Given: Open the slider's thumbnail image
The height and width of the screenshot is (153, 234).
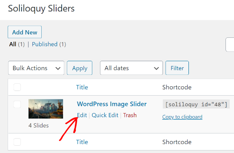Looking at the screenshot, I should tap(46, 109).
